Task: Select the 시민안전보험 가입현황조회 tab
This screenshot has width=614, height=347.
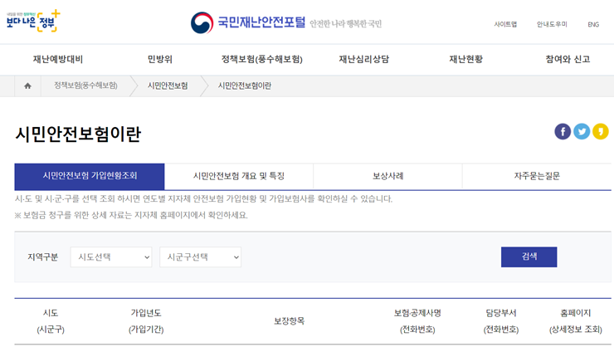Action: pyautogui.click(x=90, y=177)
